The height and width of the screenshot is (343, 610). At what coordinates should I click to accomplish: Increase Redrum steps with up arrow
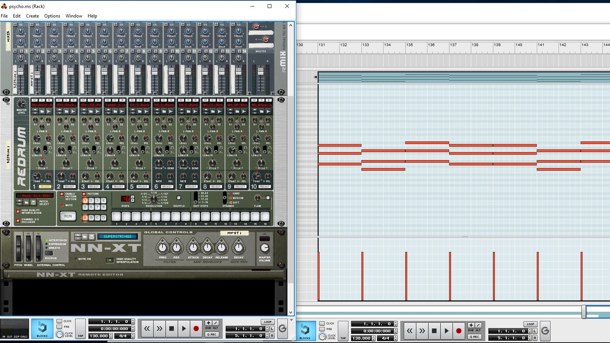pos(133,197)
